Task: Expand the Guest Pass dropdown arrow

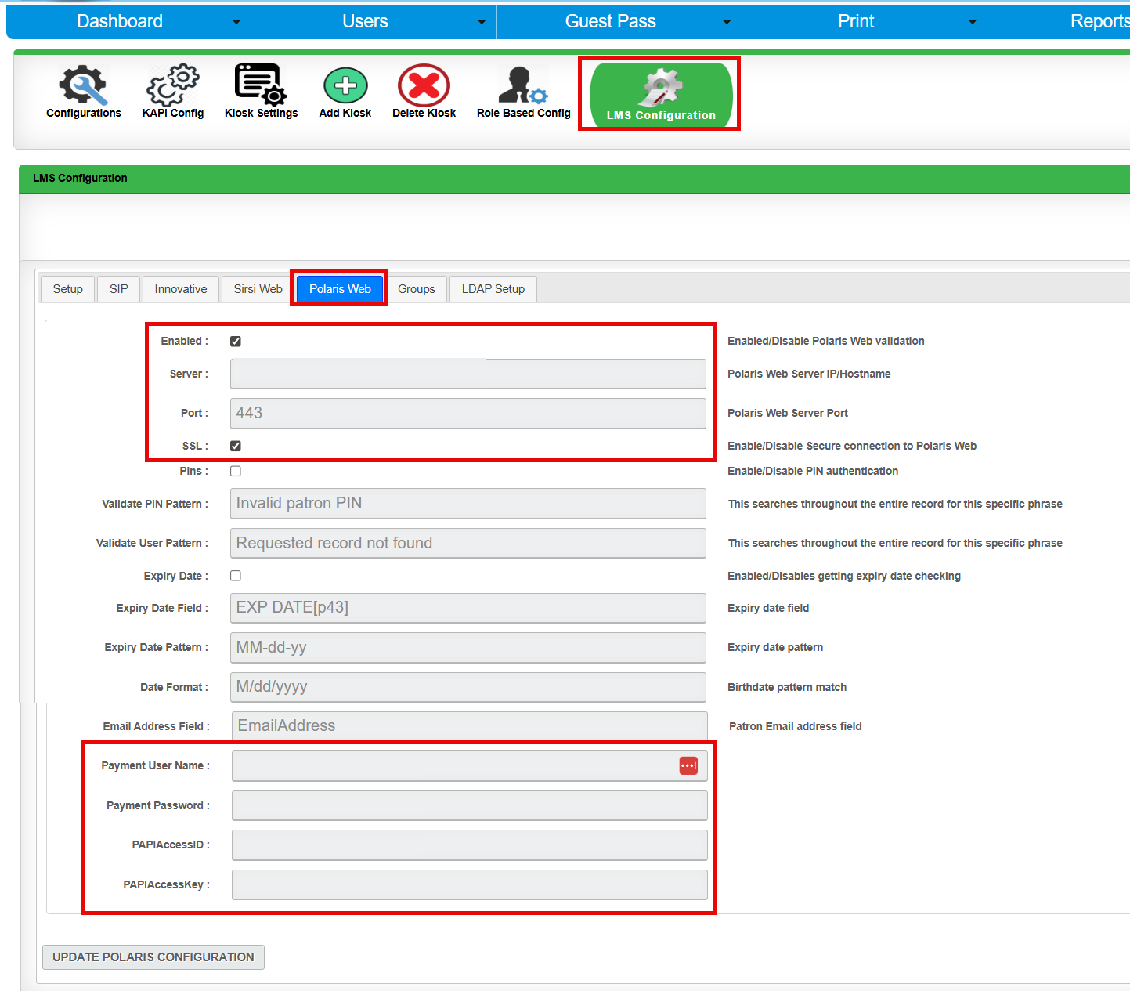Action: pos(727,22)
